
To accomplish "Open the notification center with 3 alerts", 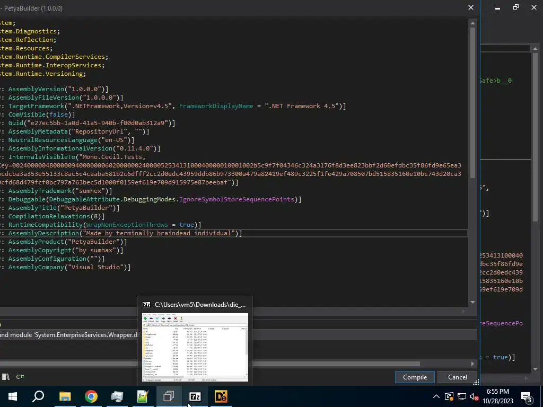I will pos(527,397).
